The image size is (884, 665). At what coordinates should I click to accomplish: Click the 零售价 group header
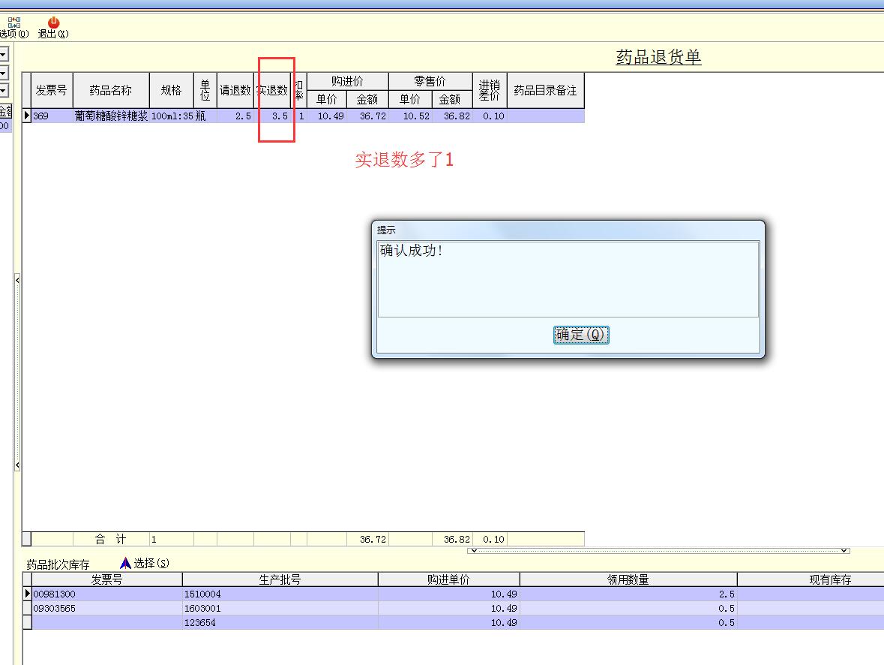[430, 81]
